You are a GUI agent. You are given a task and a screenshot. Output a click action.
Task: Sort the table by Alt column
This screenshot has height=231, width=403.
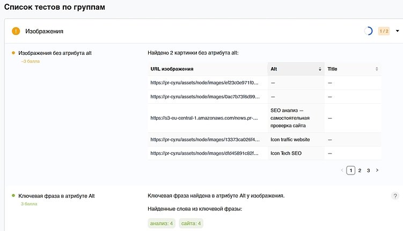(320, 69)
